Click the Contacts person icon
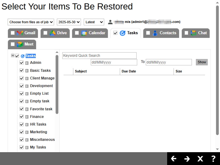 click(x=155, y=33)
